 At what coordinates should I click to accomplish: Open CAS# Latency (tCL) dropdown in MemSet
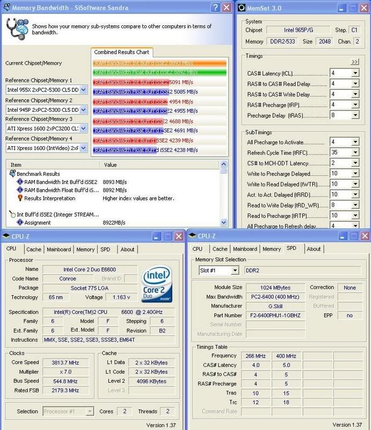355,73
